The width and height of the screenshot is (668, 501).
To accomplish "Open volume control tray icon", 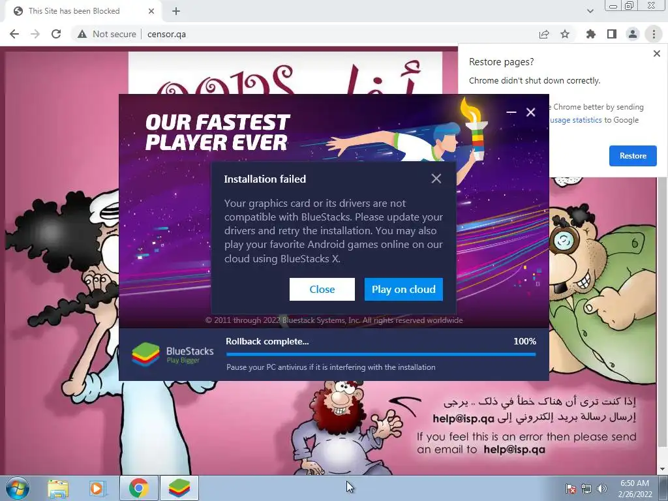I will pyautogui.click(x=602, y=489).
